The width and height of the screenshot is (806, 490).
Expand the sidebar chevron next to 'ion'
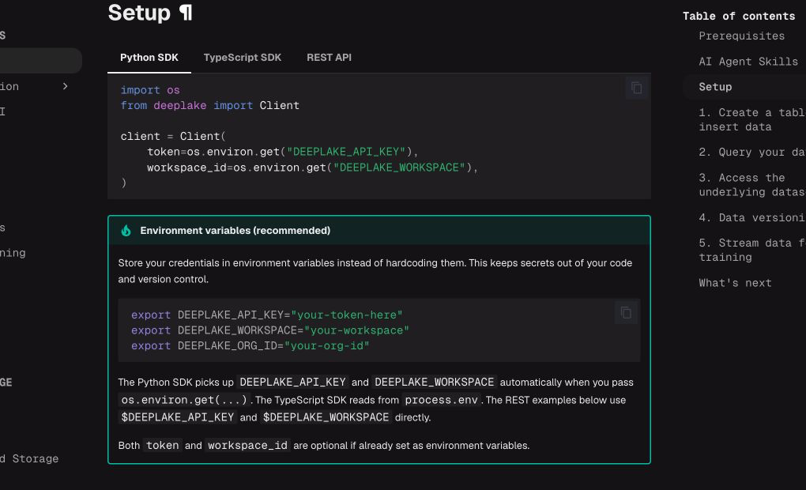click(x=65, y=86)
